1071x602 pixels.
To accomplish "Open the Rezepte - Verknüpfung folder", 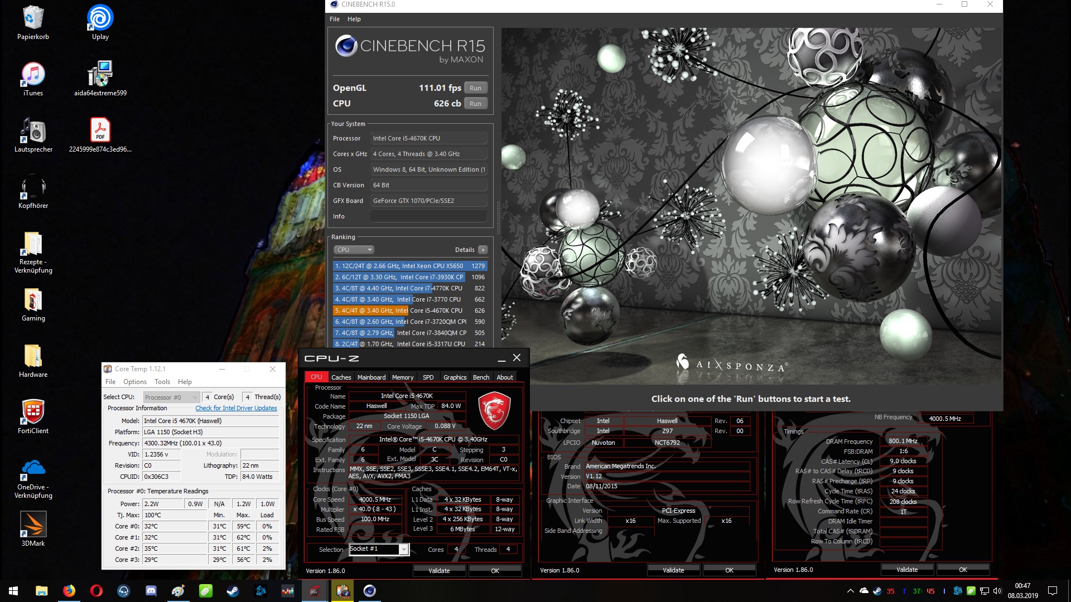I will pos(33,253).
